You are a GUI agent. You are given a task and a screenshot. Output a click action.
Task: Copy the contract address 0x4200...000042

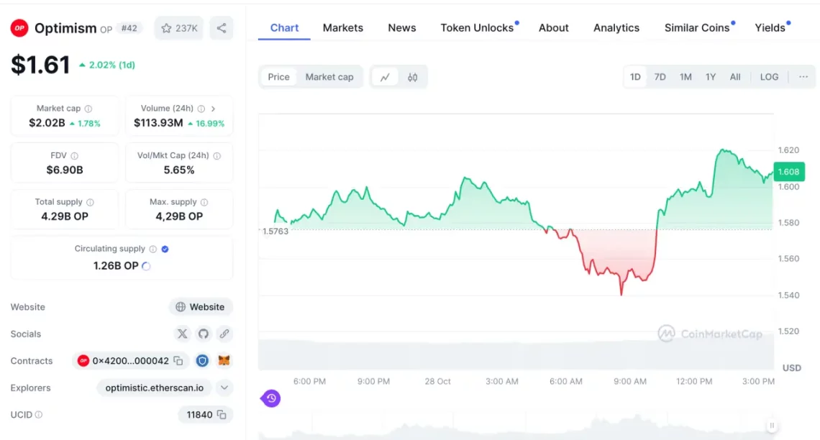click(x=178, y=361)
